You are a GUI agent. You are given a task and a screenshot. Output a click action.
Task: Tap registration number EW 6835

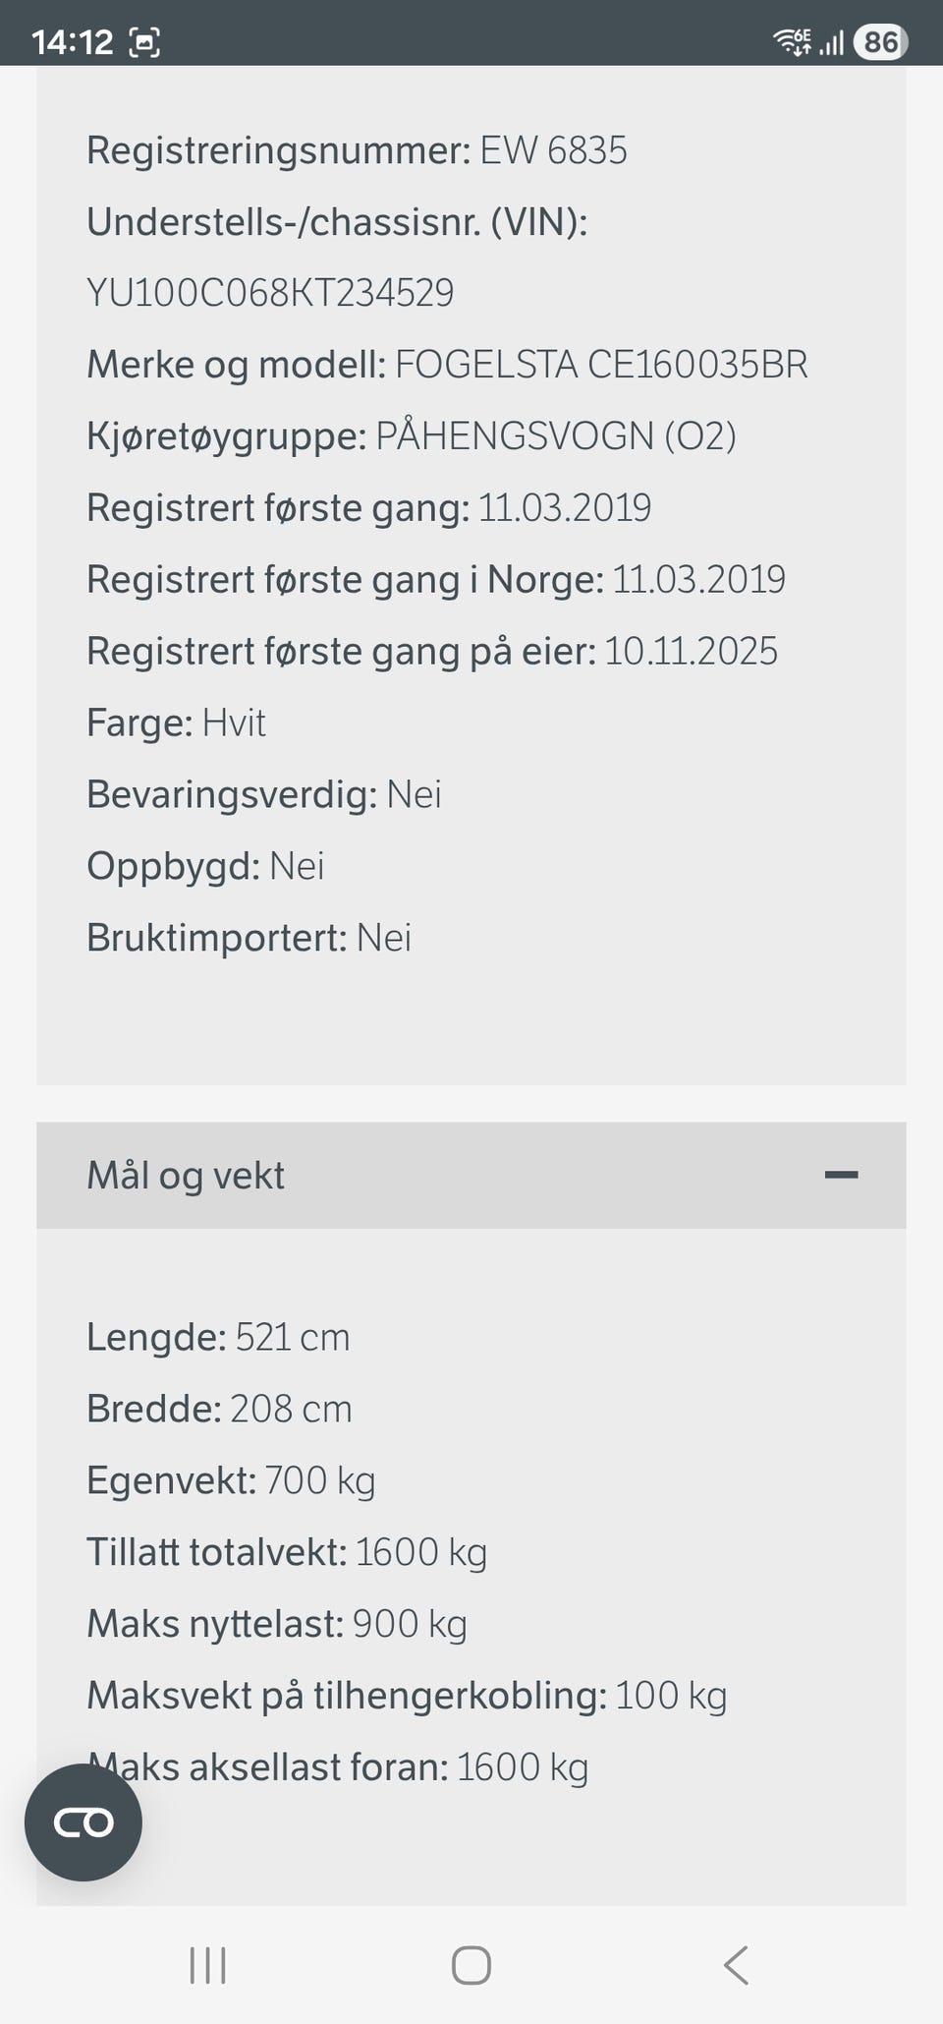tap(552, 150)
